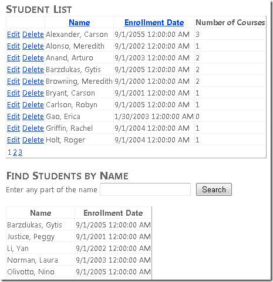Edit the Holt, Roger row
Viewport: 273px width, 282px height.
pyautogui.click(x=14, y=140)
